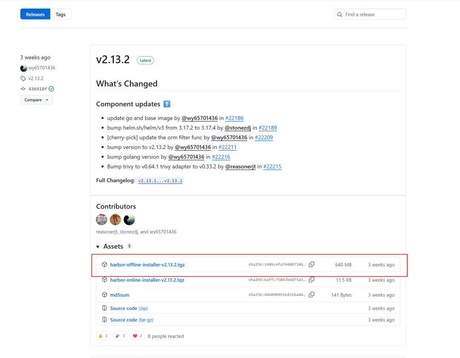
Task: Click file icon of Source code (tar.gz)
Action: click(104, 320)
